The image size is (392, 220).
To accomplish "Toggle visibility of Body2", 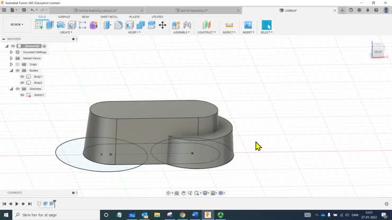I will [x=22, y=82].
